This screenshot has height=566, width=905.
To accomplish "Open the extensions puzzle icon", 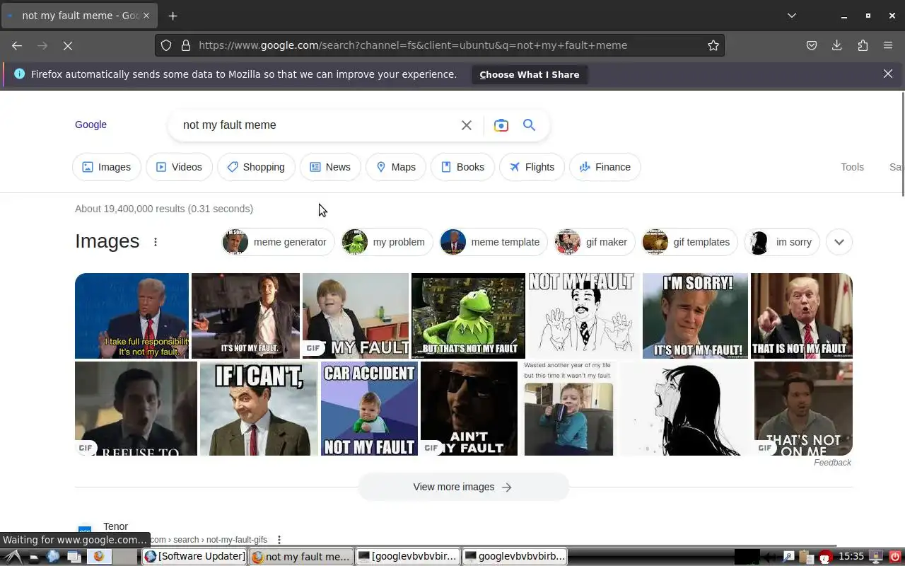I will pos(863,45).
